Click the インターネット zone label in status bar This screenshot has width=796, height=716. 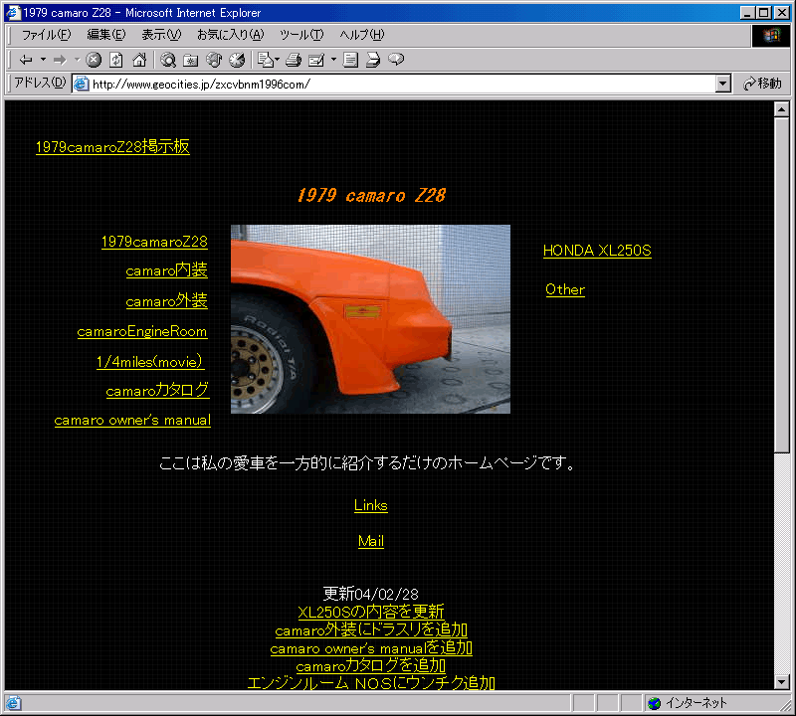click(696, 703)
